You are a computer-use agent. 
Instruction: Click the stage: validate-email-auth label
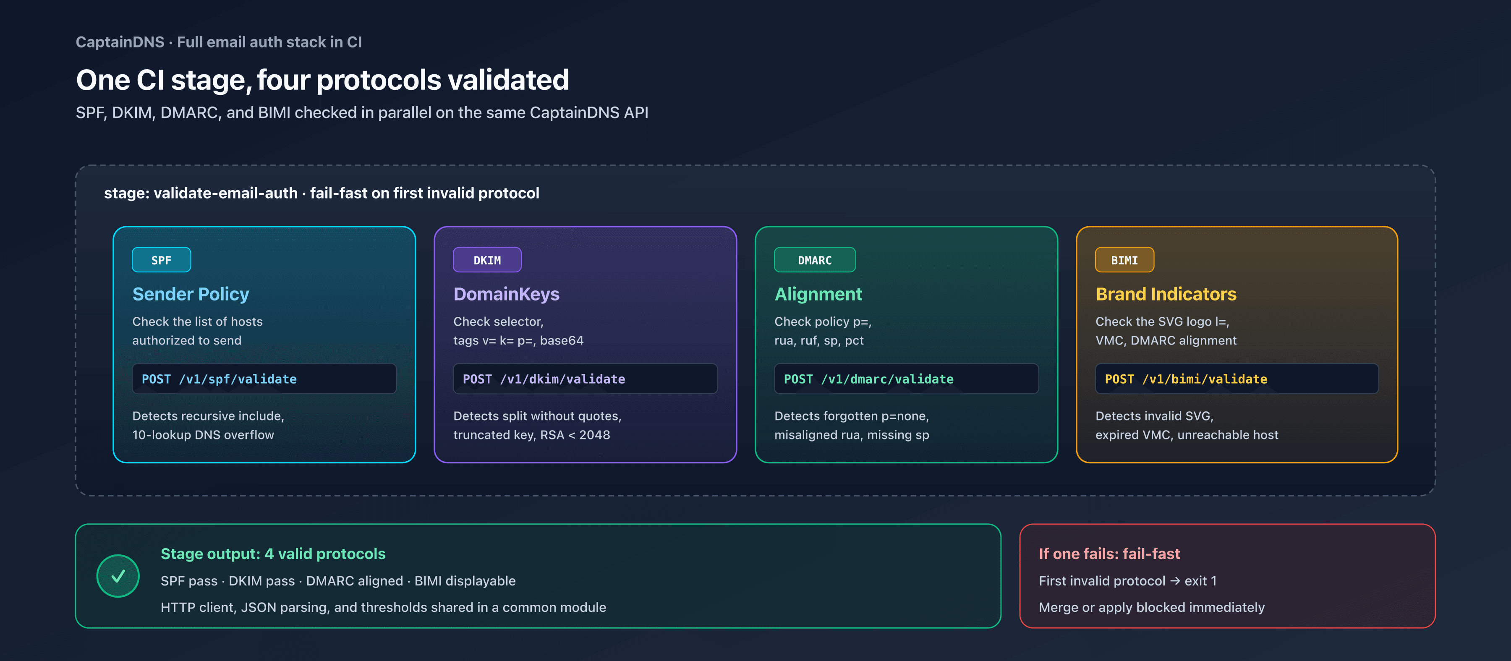(x=322, y=193)
